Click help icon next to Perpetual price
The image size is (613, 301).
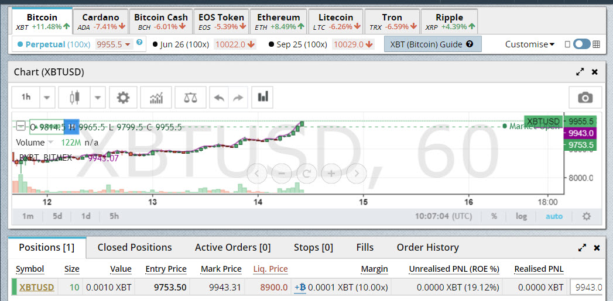pyautogui.click(x=139, y=42)
